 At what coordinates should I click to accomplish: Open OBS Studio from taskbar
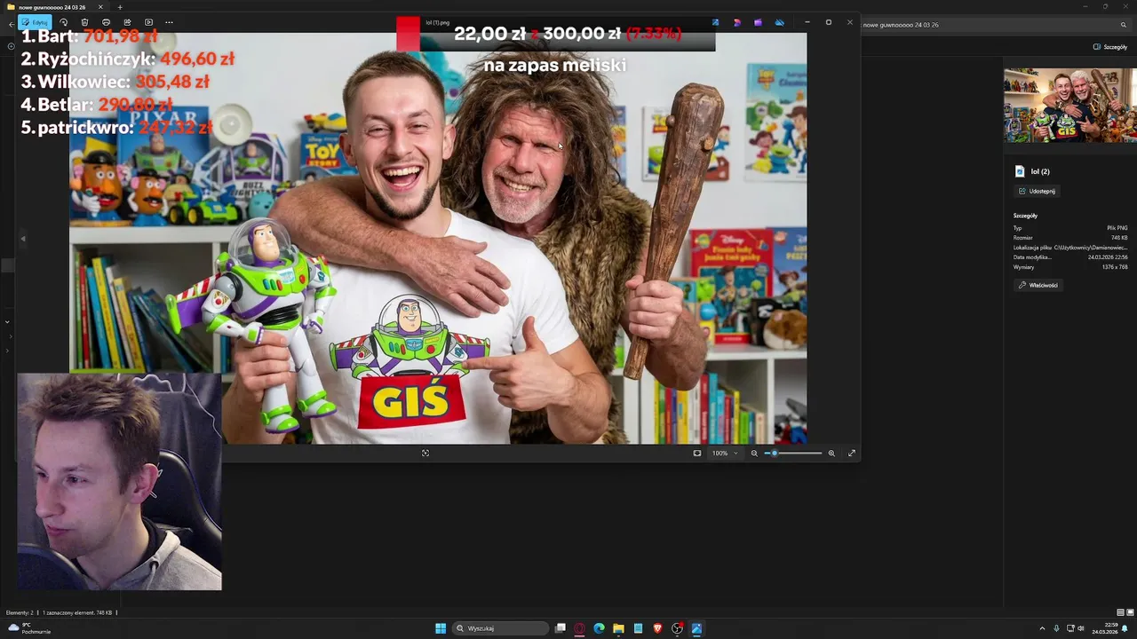point(678,628)
